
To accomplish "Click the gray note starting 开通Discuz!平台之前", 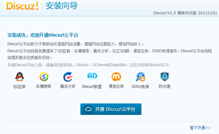I will point(89,65).
